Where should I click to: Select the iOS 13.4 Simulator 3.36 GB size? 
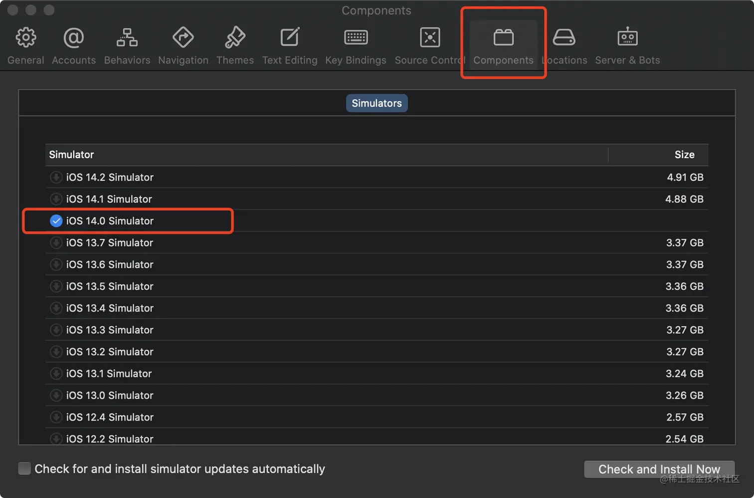pos(684,308)
